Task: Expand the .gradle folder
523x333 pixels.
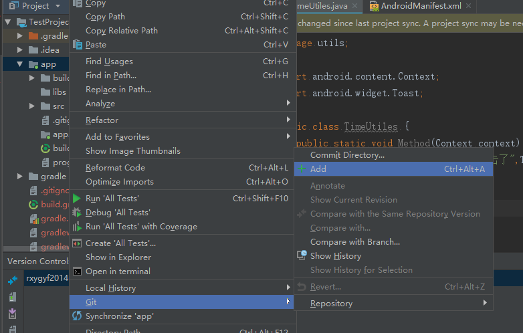Action: pos(19,35)
